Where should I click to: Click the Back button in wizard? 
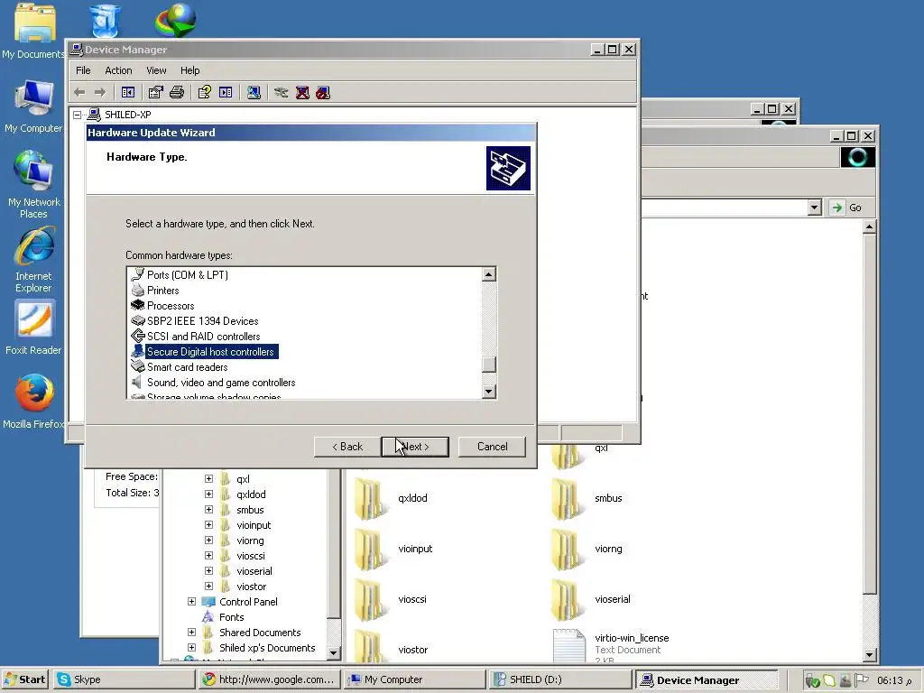coord(347,447)
